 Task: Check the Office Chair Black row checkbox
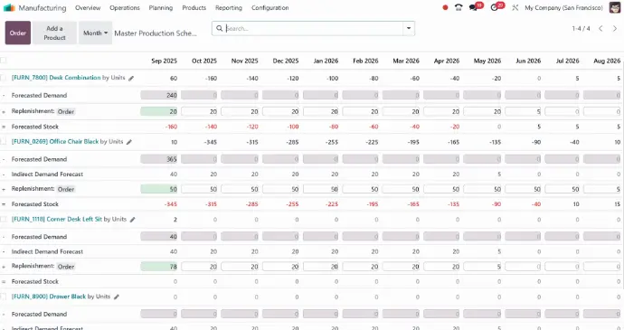tap(4, 141)
